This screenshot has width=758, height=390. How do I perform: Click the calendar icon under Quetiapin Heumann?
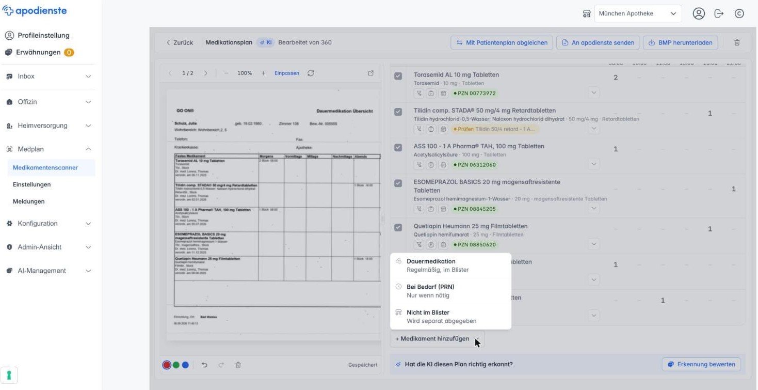point(443,244)
